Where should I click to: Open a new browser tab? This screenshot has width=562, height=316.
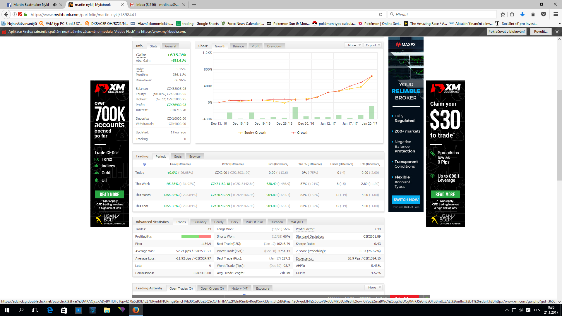[x=194, y=5]
